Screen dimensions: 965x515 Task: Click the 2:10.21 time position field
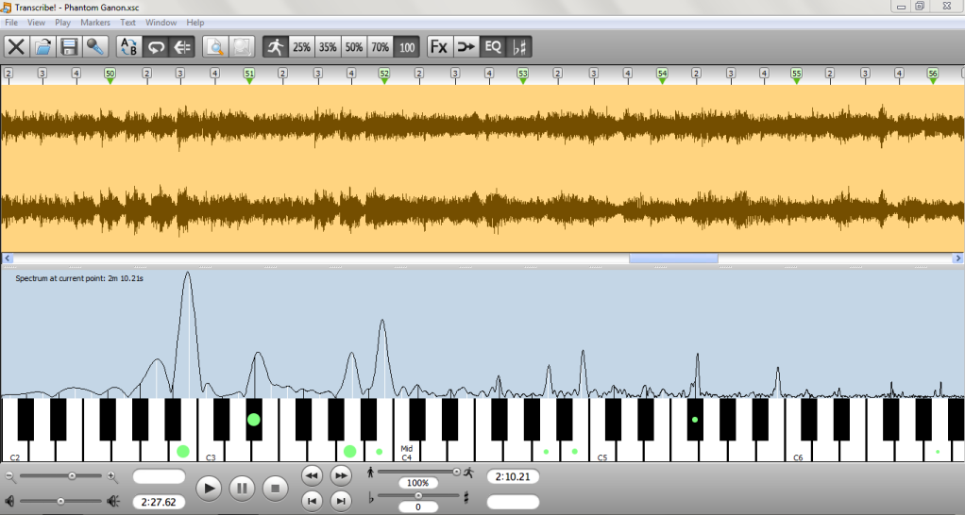click(513, 476)
